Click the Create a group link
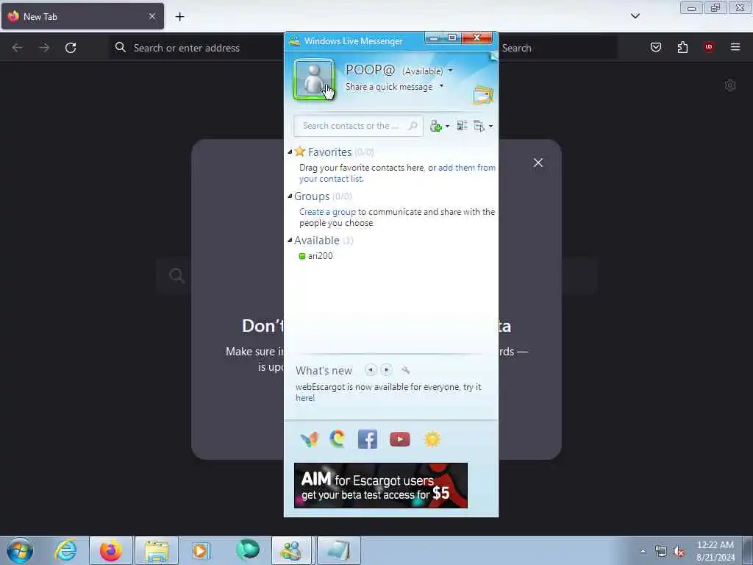Screen dimensions: 753x565 (327, 212)
